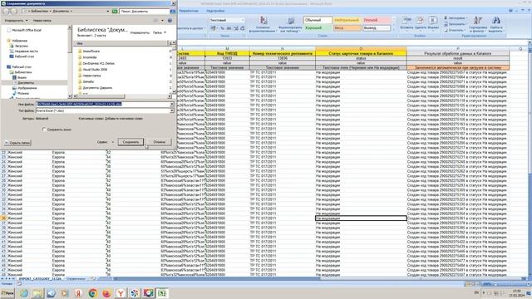Click the Пуск start button on taskbar
Viewport: 532px width, 299px height.
tap(7, 293)
